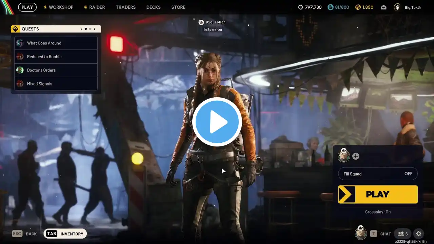The width and height of the screenshot is (434, 244).
Task: Click the yellow PLAY button
Action: click(378, 194)
